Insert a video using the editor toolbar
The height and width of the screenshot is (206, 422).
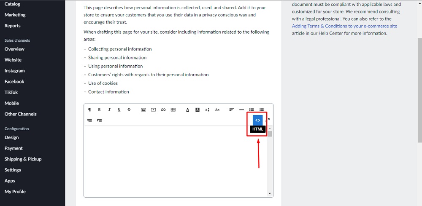pyautogui.click(x=154, y=110)
